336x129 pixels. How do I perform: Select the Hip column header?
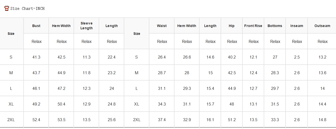click(232, 26)
